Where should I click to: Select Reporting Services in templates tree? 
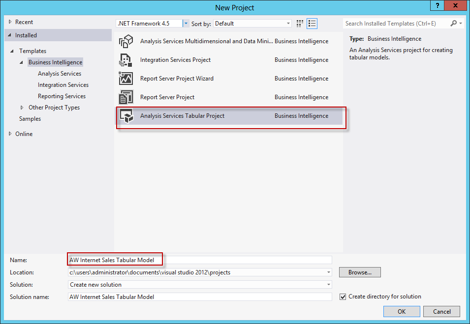(x=62, y=96)
